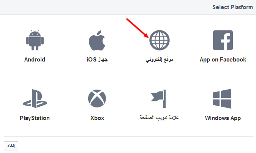Click the red arrow annotation
The width and height of the screenshot is (256, 153).
(x=137, y=28)
